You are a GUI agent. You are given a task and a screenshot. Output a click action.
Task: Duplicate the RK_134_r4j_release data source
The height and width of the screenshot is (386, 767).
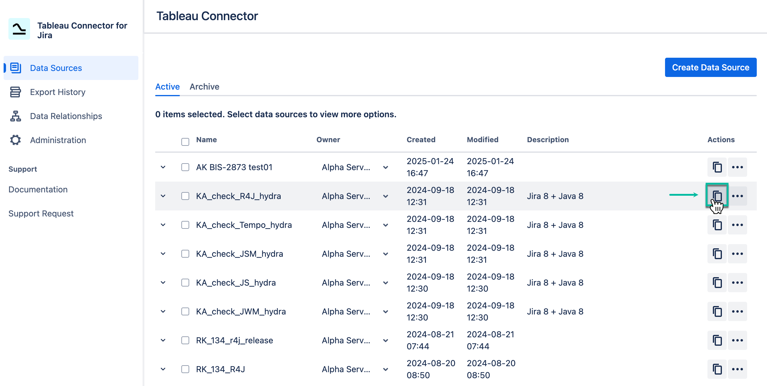(717, 340)
